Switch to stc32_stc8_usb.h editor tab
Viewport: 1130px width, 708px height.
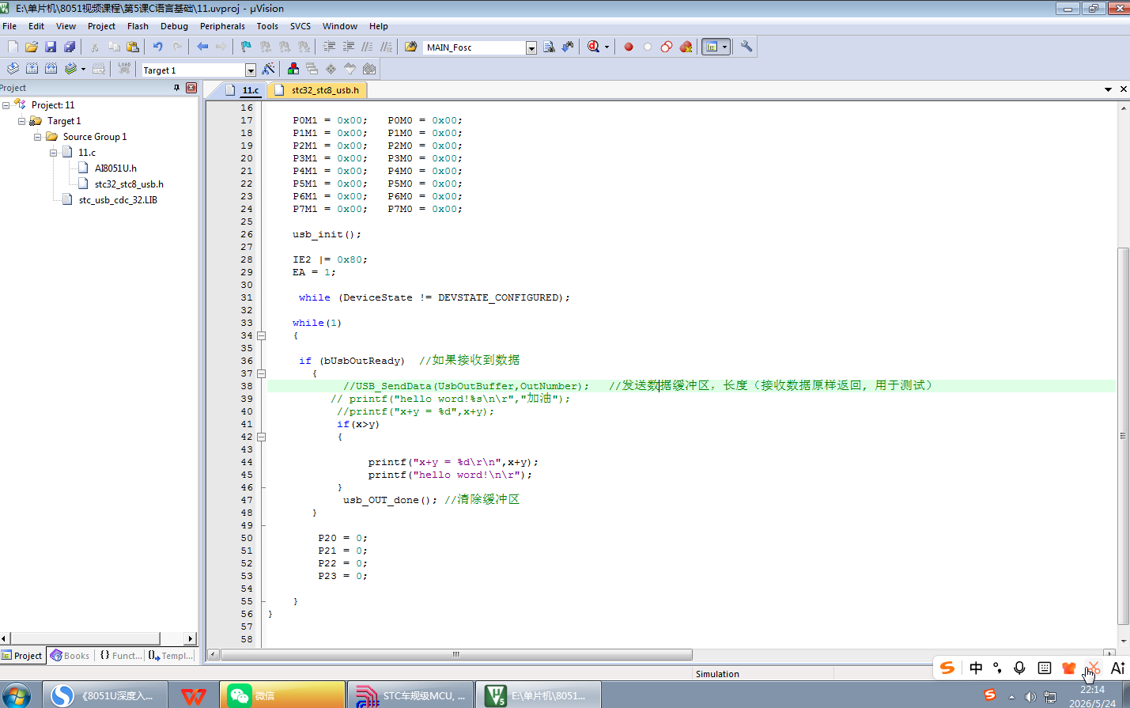(318, 90)
